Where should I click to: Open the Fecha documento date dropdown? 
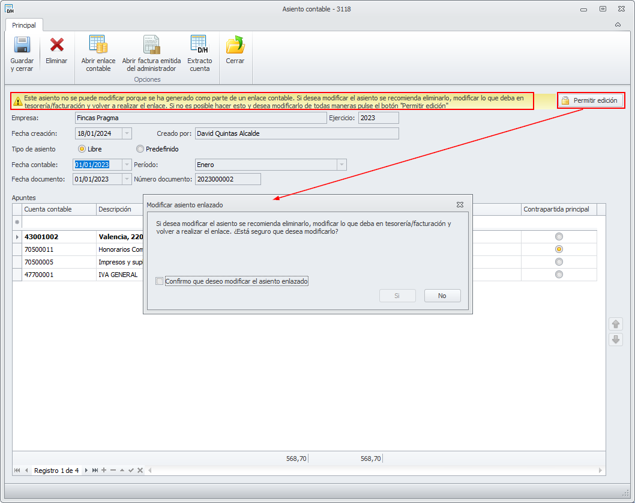click(x=127, y=179)
